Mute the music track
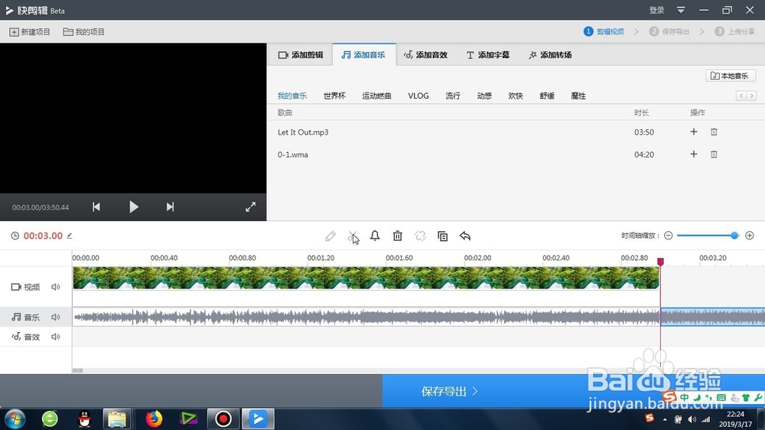Image resolution: width=765 pixels, height=430 pixels. click(56, 318)
